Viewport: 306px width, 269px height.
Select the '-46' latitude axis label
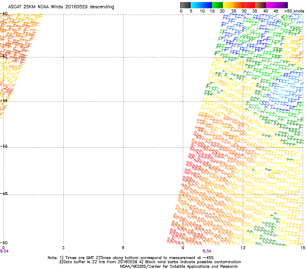click(4, 147)
